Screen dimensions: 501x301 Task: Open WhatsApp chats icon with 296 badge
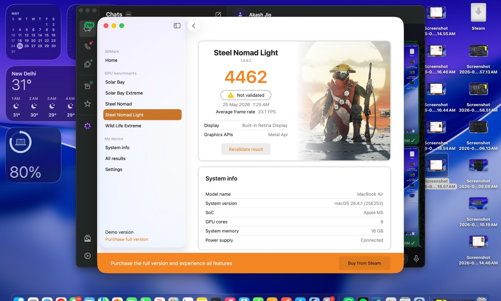pyautogui.click(x=87, y=28)
